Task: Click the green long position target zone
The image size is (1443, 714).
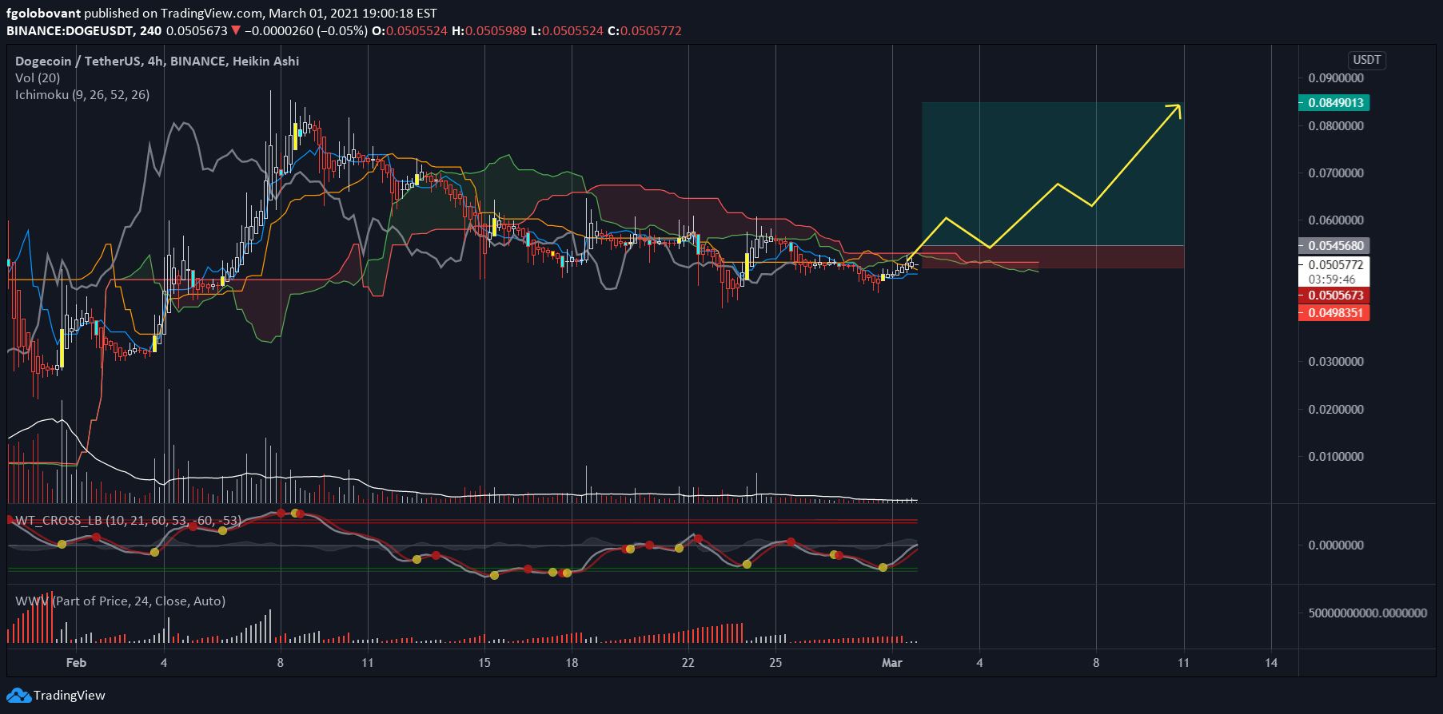Action: tap(1053, 173)
